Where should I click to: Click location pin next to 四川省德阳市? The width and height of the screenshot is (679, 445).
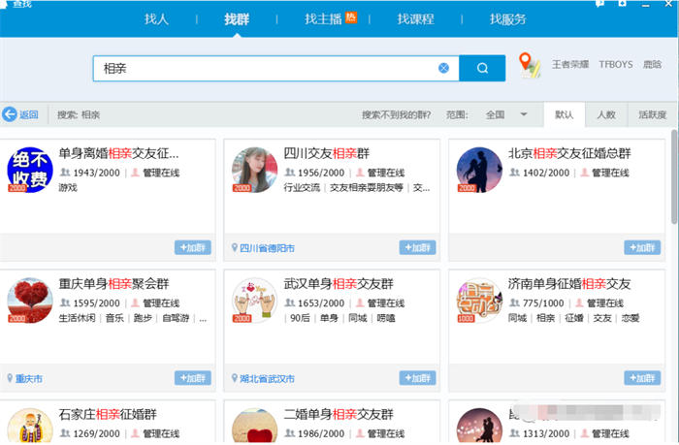click(x=234, y=248)
